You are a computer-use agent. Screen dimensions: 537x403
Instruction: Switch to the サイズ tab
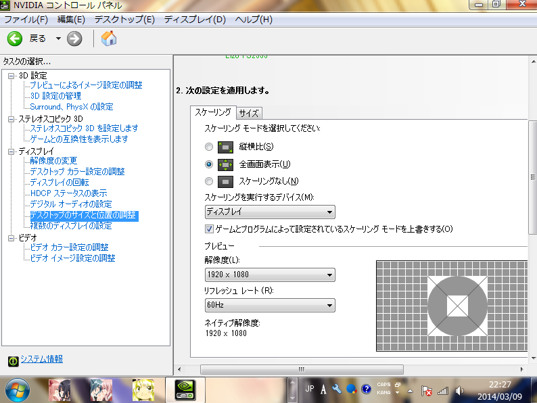[248, 114]
